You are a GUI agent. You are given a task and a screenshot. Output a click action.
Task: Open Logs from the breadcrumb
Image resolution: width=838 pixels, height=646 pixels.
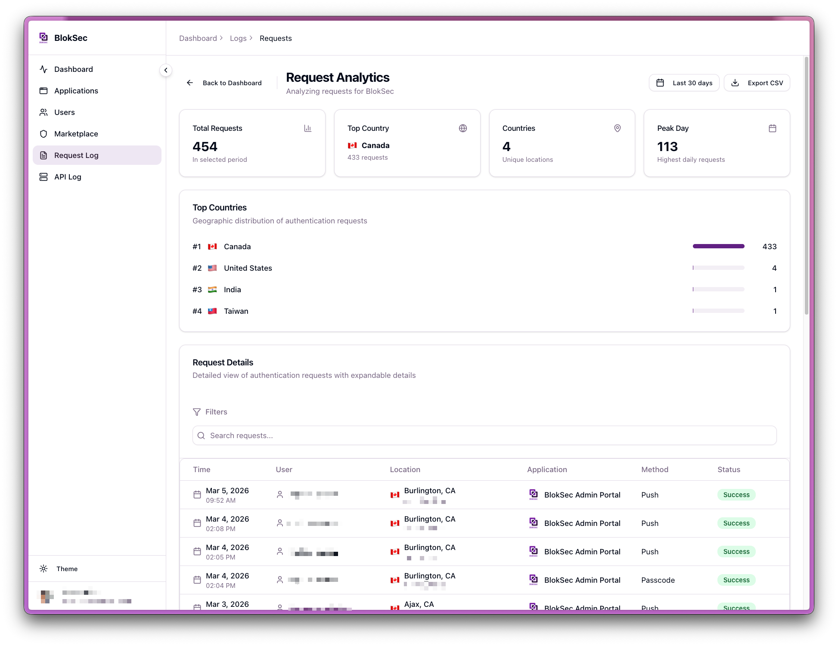coord(239,38)
